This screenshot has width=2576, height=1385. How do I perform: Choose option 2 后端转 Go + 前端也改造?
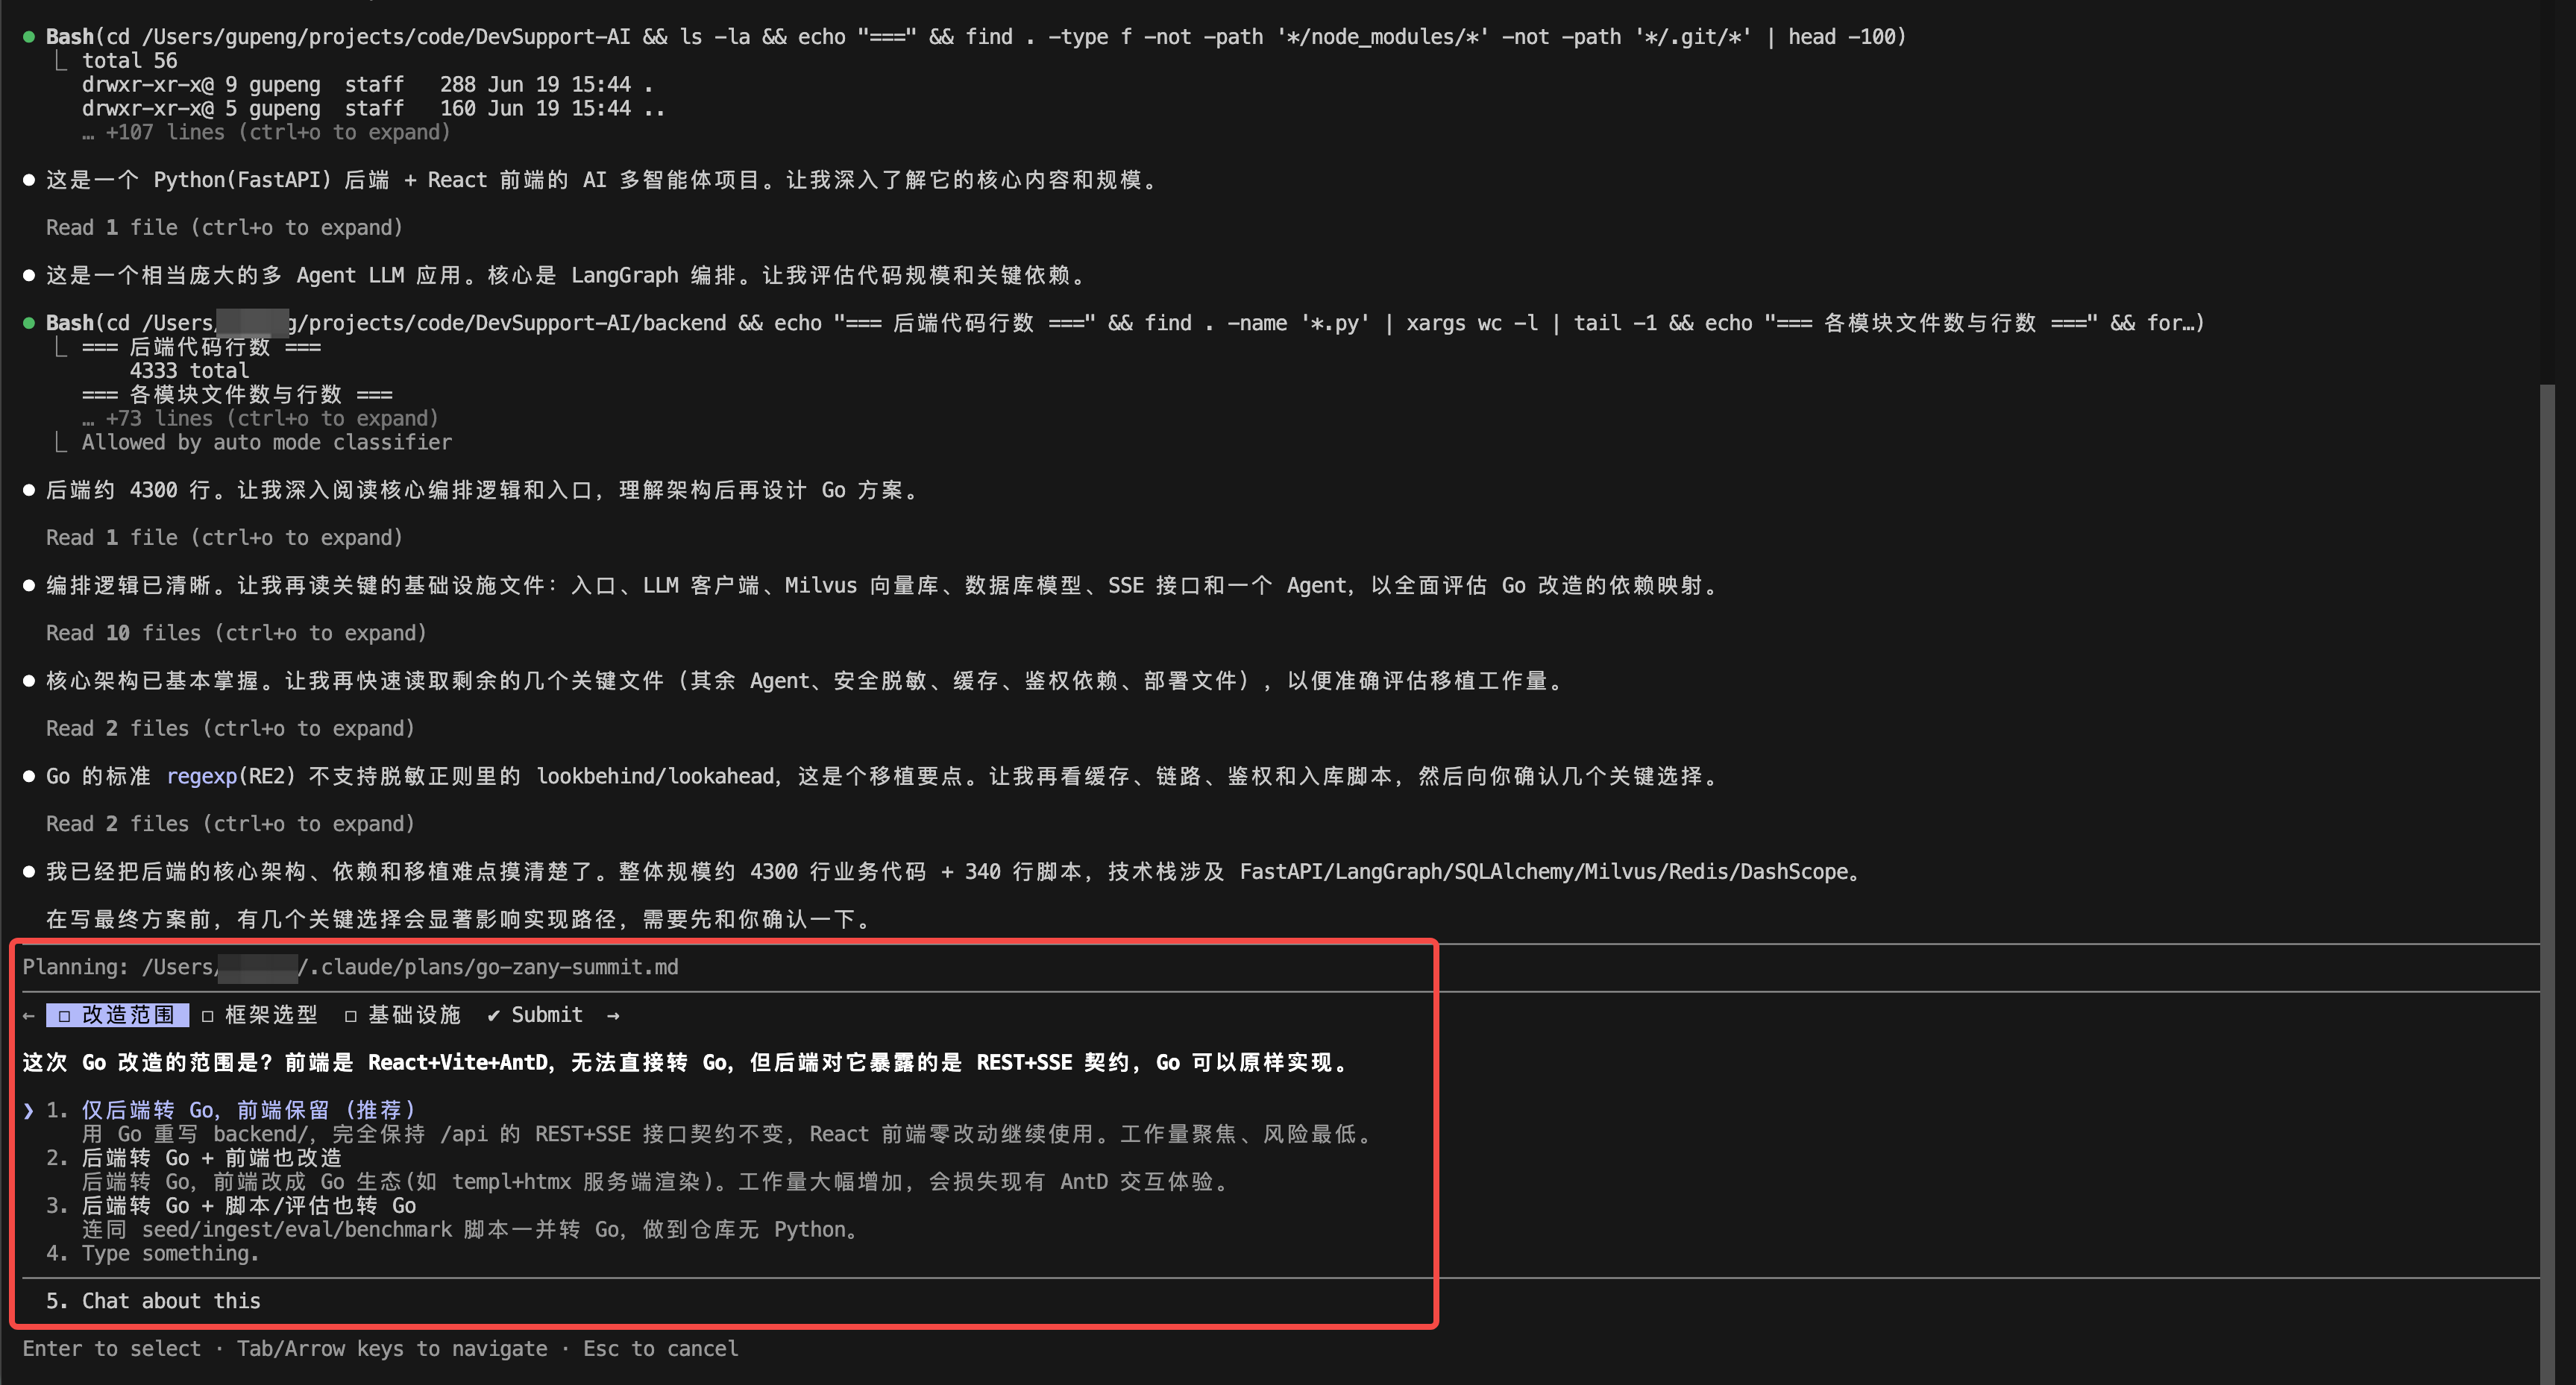point(212,1157)
